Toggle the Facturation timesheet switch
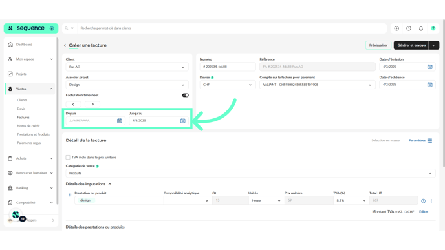Viewport: 445px width, 250px height. point(186,95)
